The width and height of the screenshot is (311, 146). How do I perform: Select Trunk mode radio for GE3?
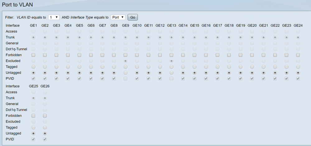pyautogui.click(x=57, y=37)
